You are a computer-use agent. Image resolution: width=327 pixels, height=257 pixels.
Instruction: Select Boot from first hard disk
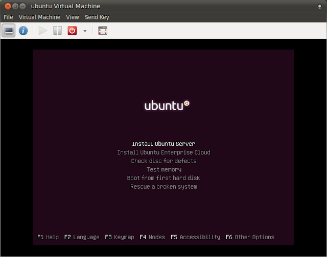click(163, 178)
